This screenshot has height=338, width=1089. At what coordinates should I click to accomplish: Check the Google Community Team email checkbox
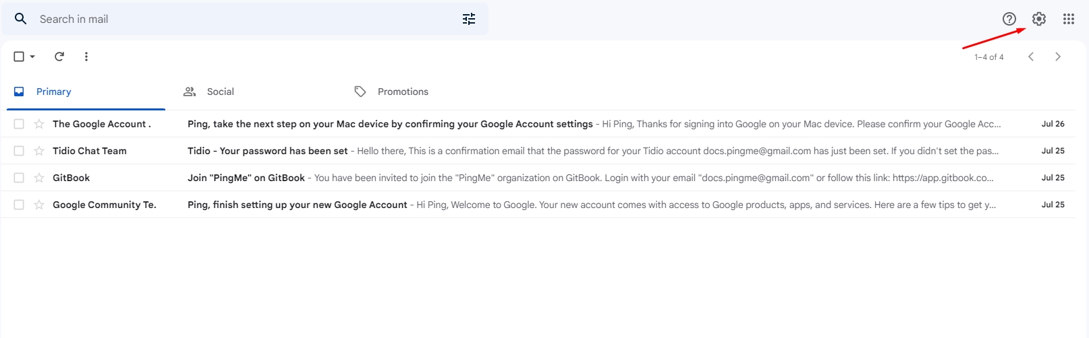(x=19, y=205)
